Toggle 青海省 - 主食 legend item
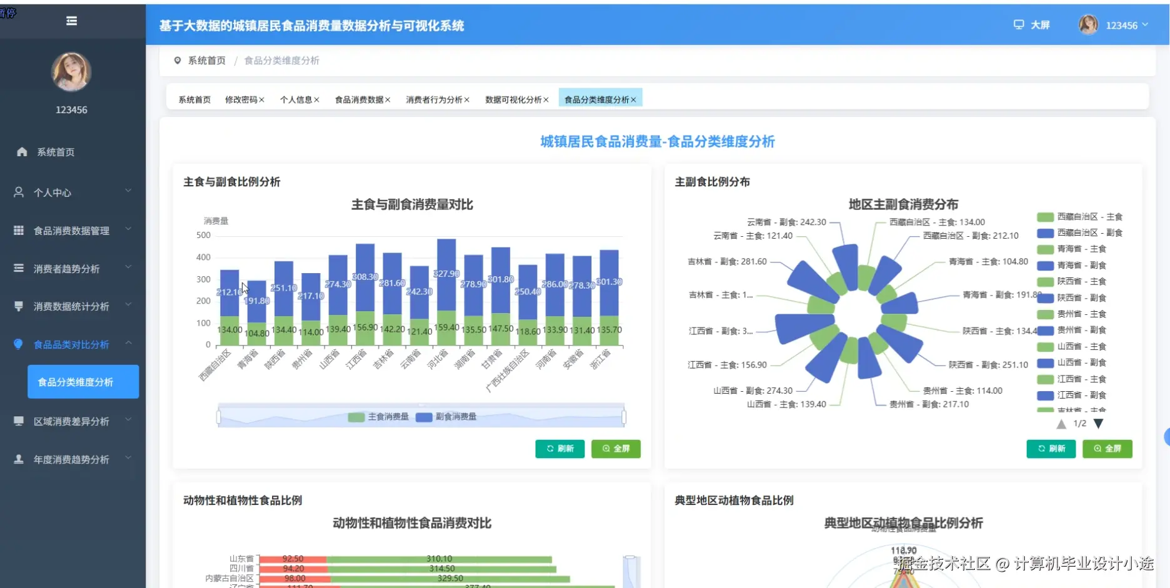1170x588 pixels. [1071, 249]
